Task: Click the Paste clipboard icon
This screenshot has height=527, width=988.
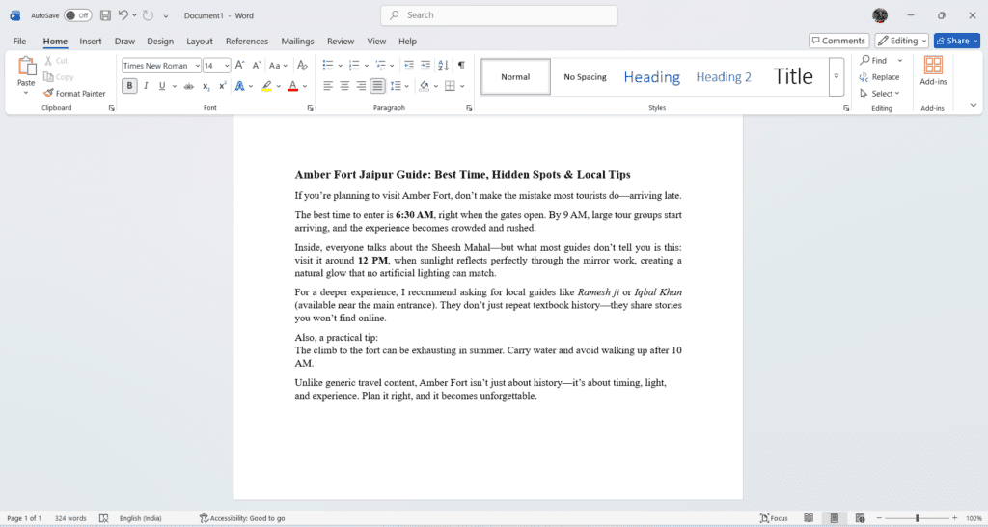Action: click(26, 67)
